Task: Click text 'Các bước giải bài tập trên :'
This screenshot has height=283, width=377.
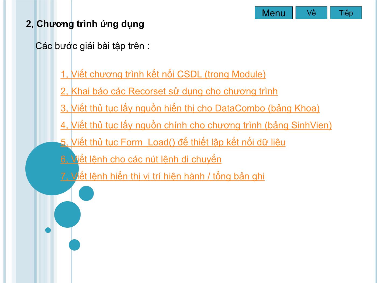Action: click(92, 46)
